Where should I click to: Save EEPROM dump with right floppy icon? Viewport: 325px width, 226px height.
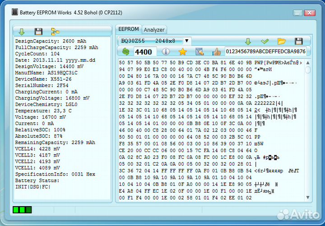298,41
